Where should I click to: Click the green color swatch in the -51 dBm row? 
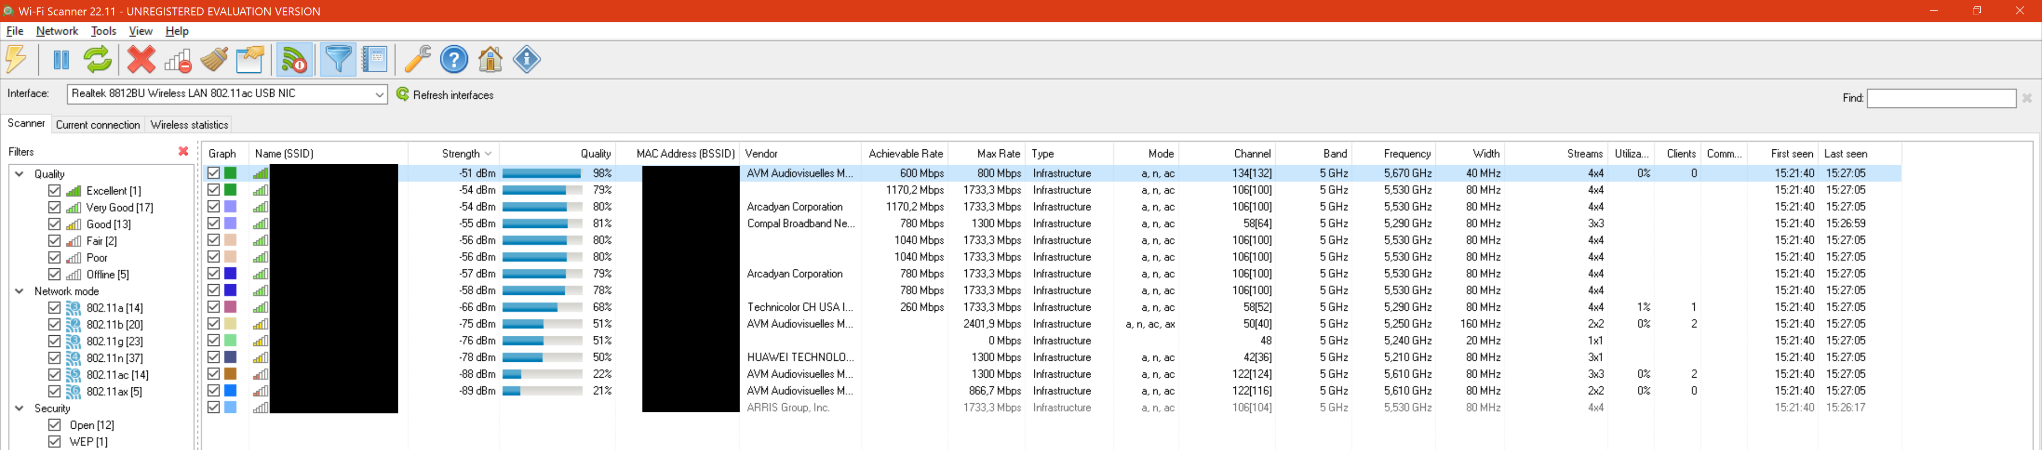click(x=231, y=173)
